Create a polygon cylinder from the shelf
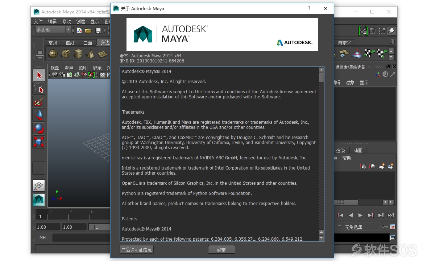 coord(78,53)
